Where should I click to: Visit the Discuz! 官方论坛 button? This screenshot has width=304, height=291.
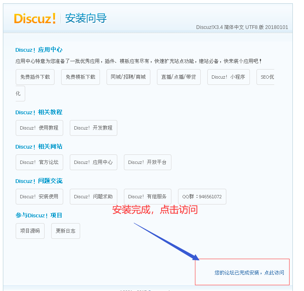(x=39, y=162)
